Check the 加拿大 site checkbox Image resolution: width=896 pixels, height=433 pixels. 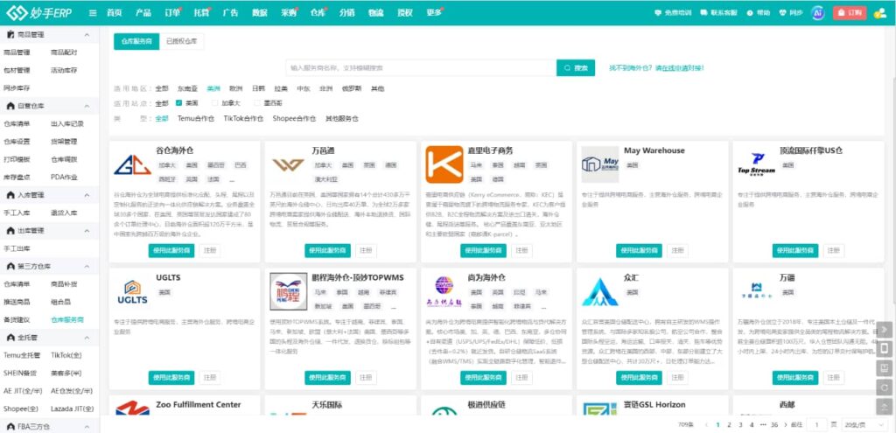pos(215,103)
